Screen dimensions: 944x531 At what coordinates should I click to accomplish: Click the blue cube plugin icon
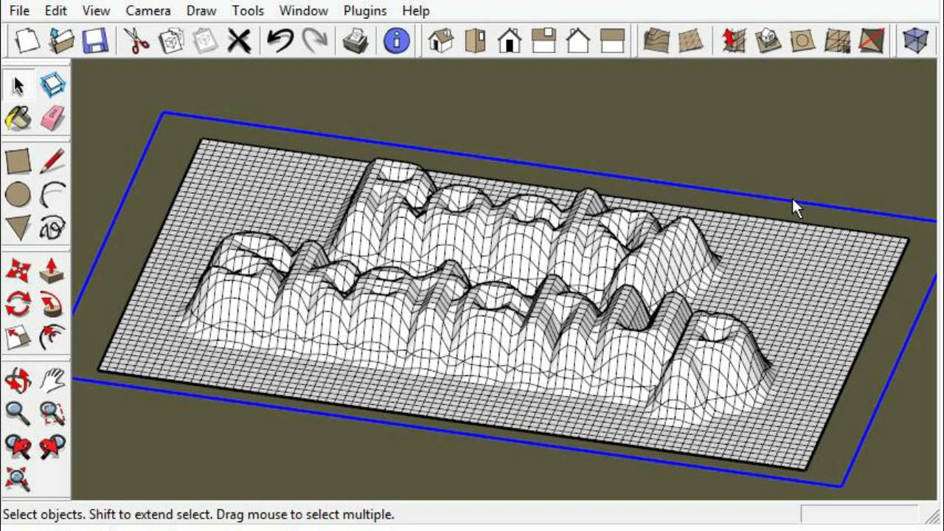tap(915, 41)
